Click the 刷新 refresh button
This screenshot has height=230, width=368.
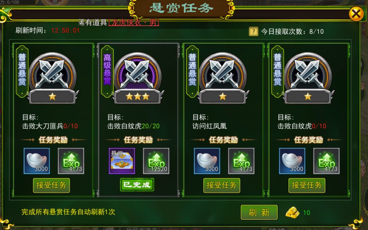(x=259, y=212)
